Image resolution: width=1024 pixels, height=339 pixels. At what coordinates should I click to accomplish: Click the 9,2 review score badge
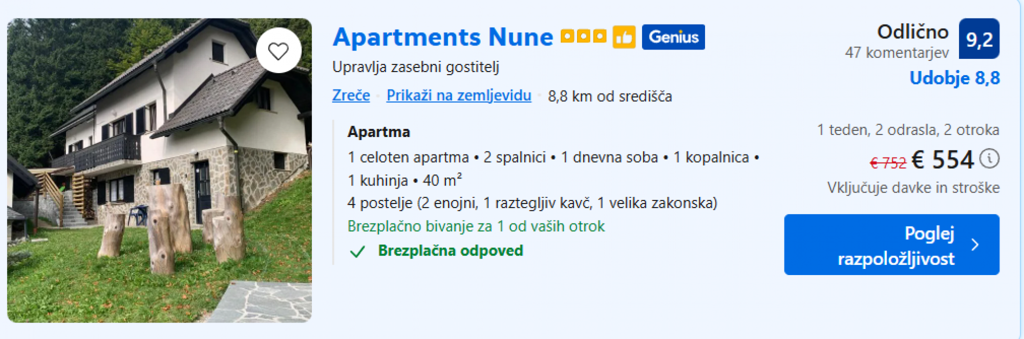(x=979, y=39)
